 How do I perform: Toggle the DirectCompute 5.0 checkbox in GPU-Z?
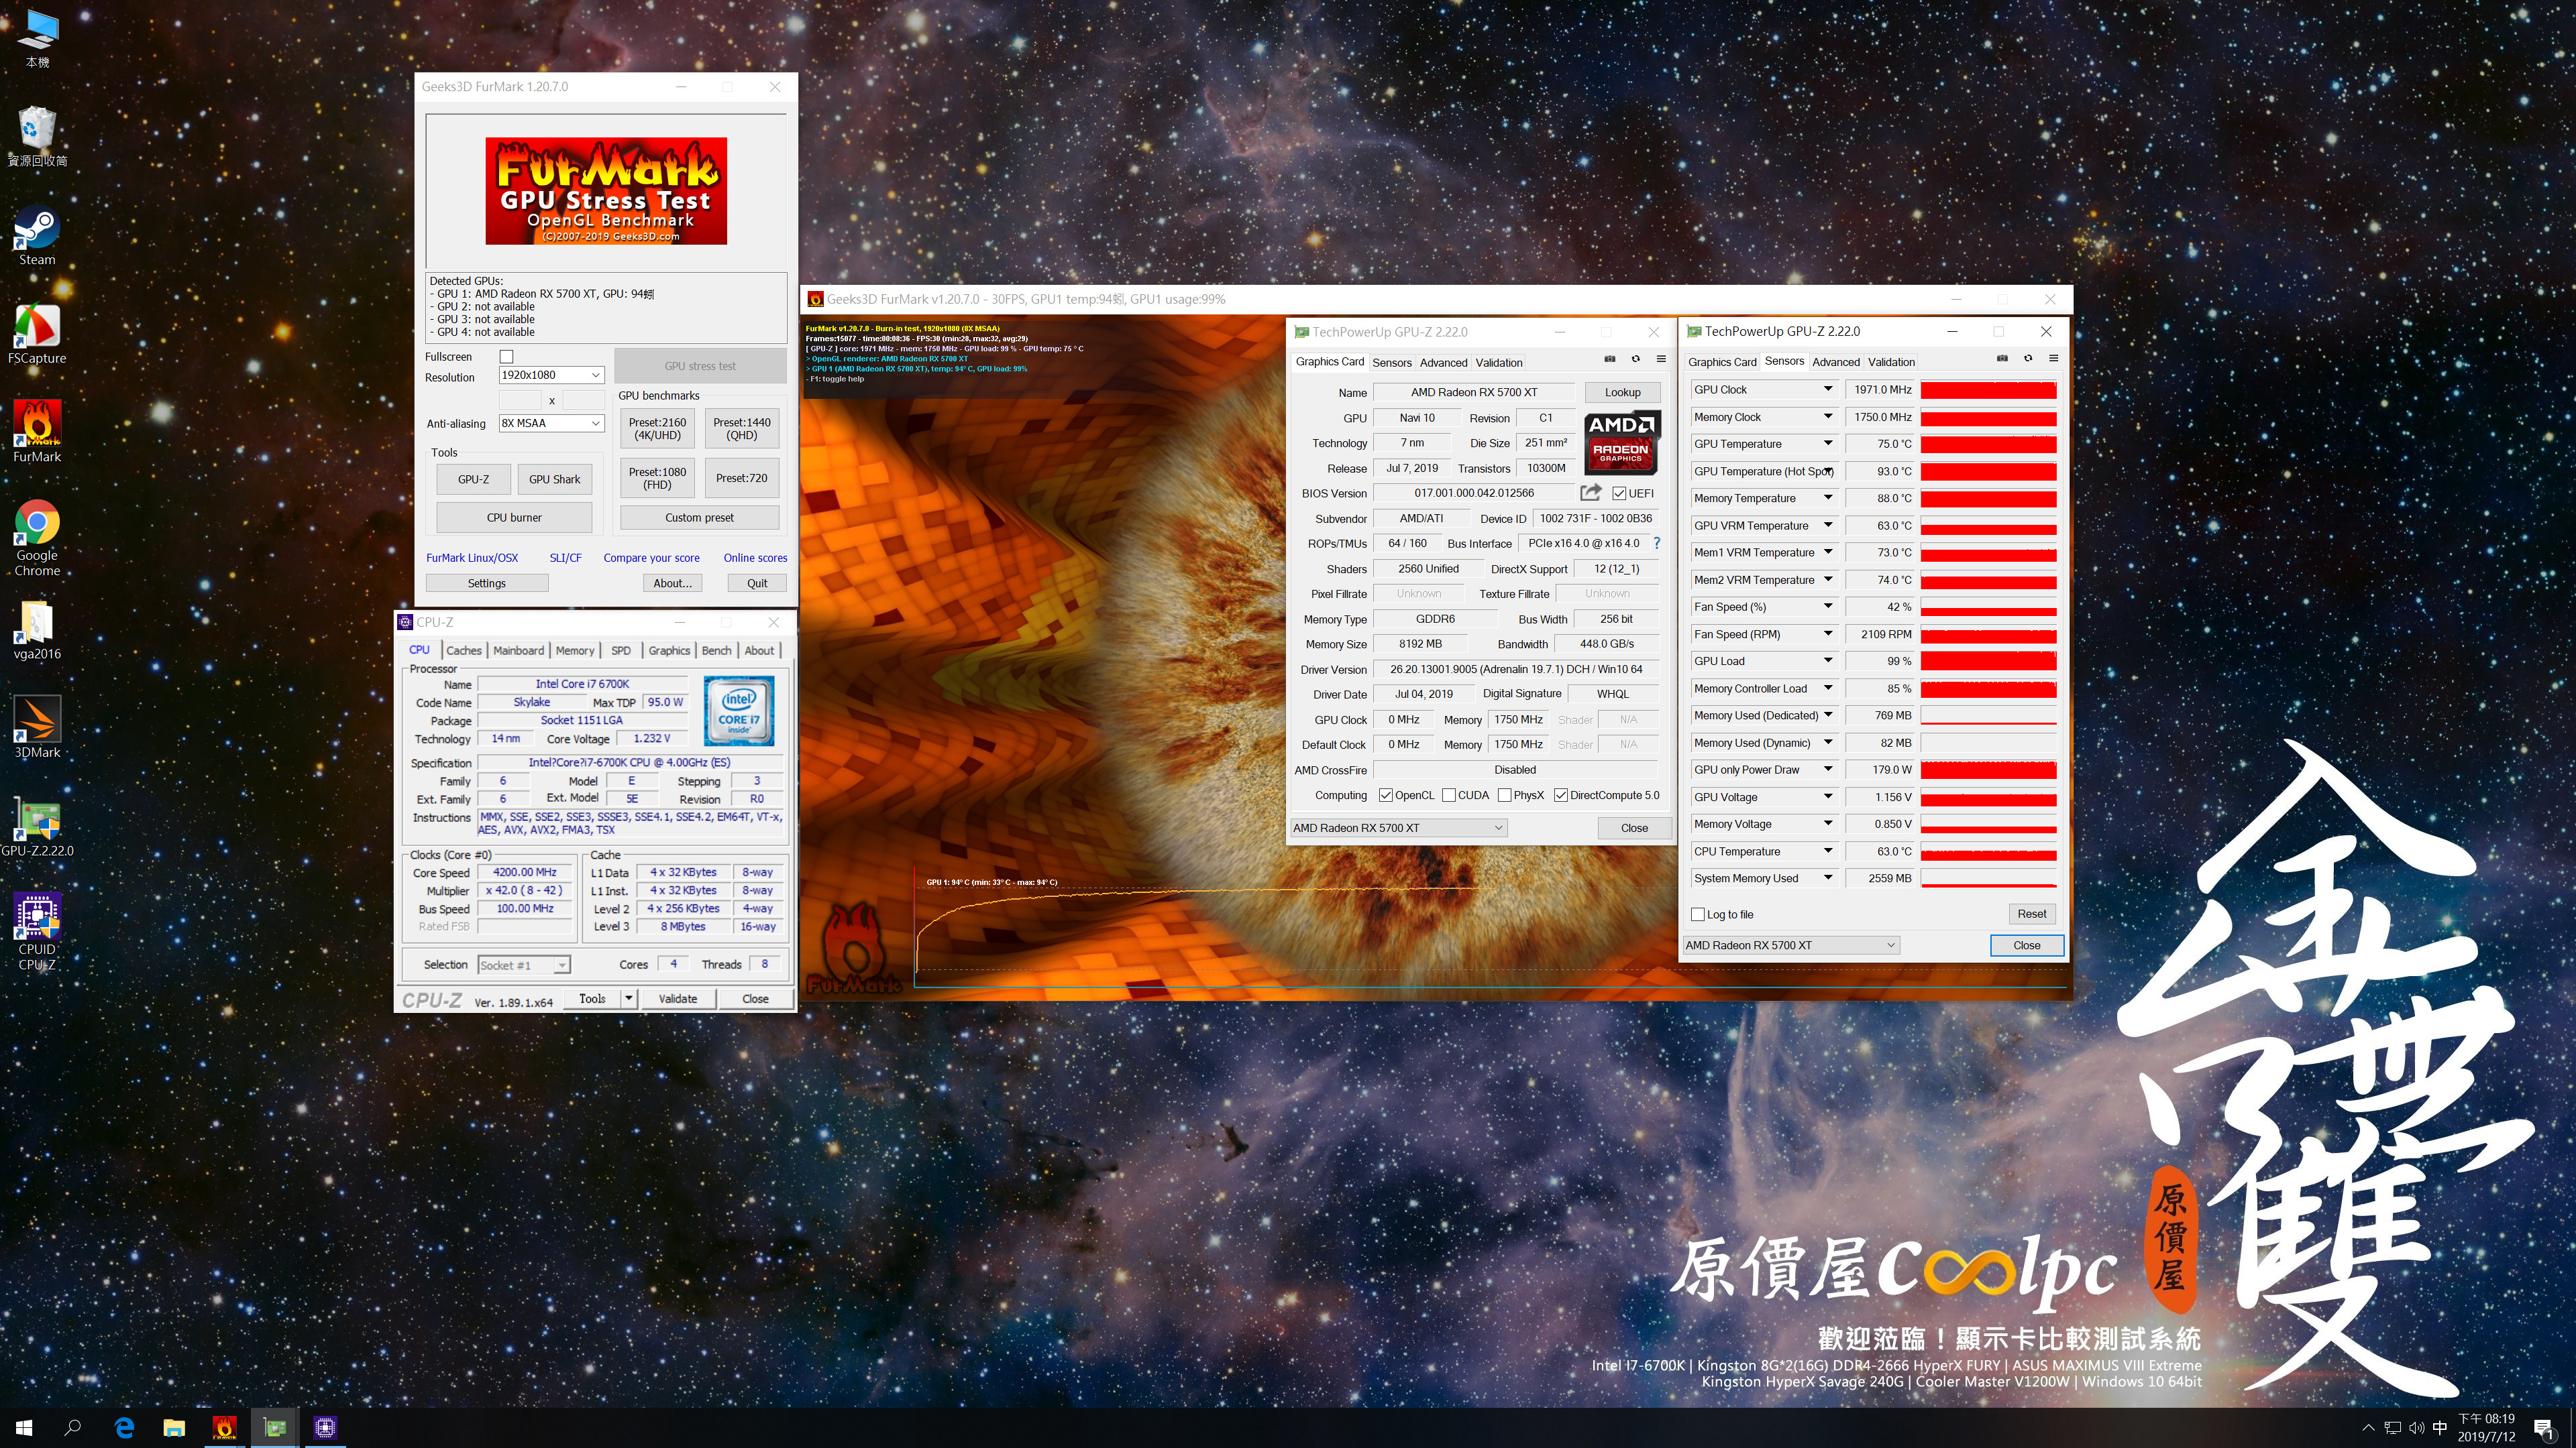1560,796
